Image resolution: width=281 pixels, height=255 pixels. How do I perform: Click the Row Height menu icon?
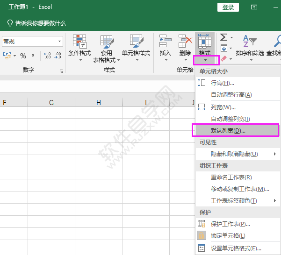201,83
